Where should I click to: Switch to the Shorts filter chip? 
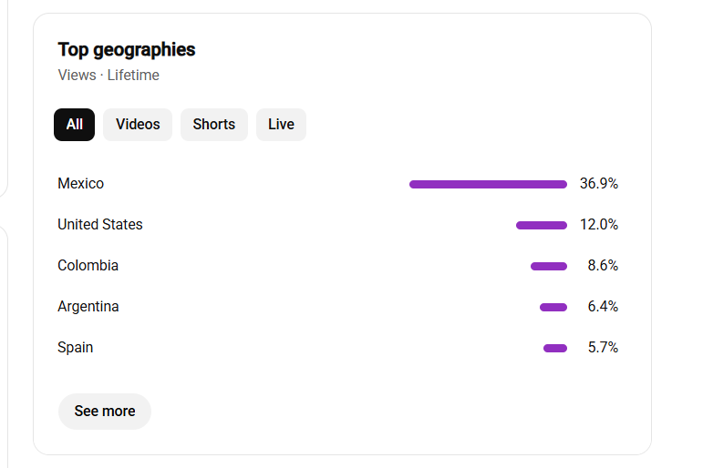(214, 125)
